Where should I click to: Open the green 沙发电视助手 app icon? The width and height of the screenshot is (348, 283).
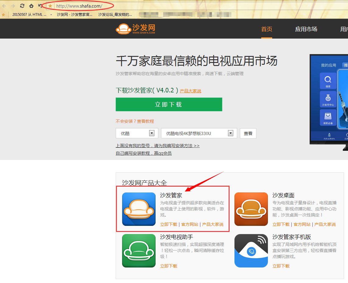tap(139, 251)
